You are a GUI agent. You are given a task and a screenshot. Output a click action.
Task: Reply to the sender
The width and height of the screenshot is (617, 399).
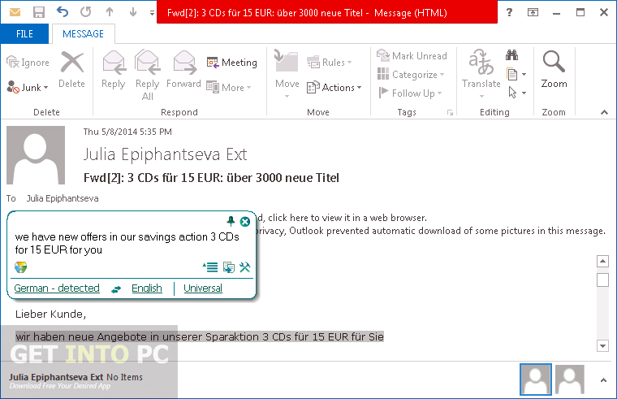point(114,70)
